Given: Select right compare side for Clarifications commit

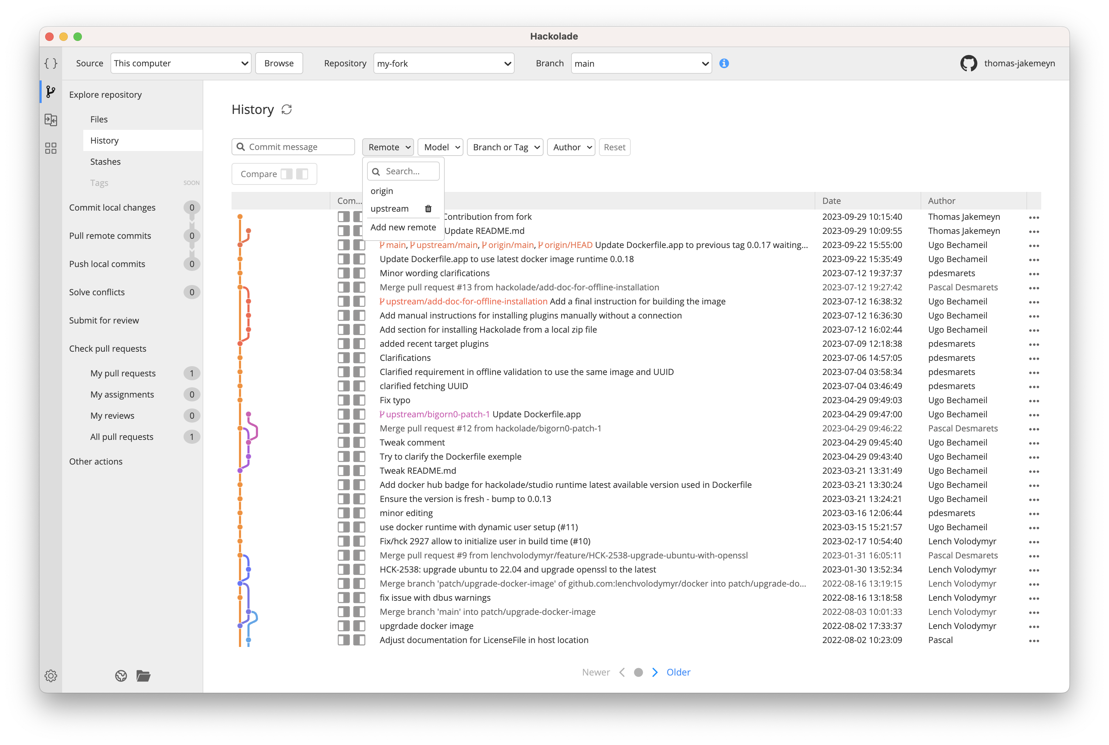Looking at the screenshot, I should point(359,358).
